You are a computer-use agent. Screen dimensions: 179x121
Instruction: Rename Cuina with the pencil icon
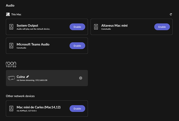tap(27, 76)
